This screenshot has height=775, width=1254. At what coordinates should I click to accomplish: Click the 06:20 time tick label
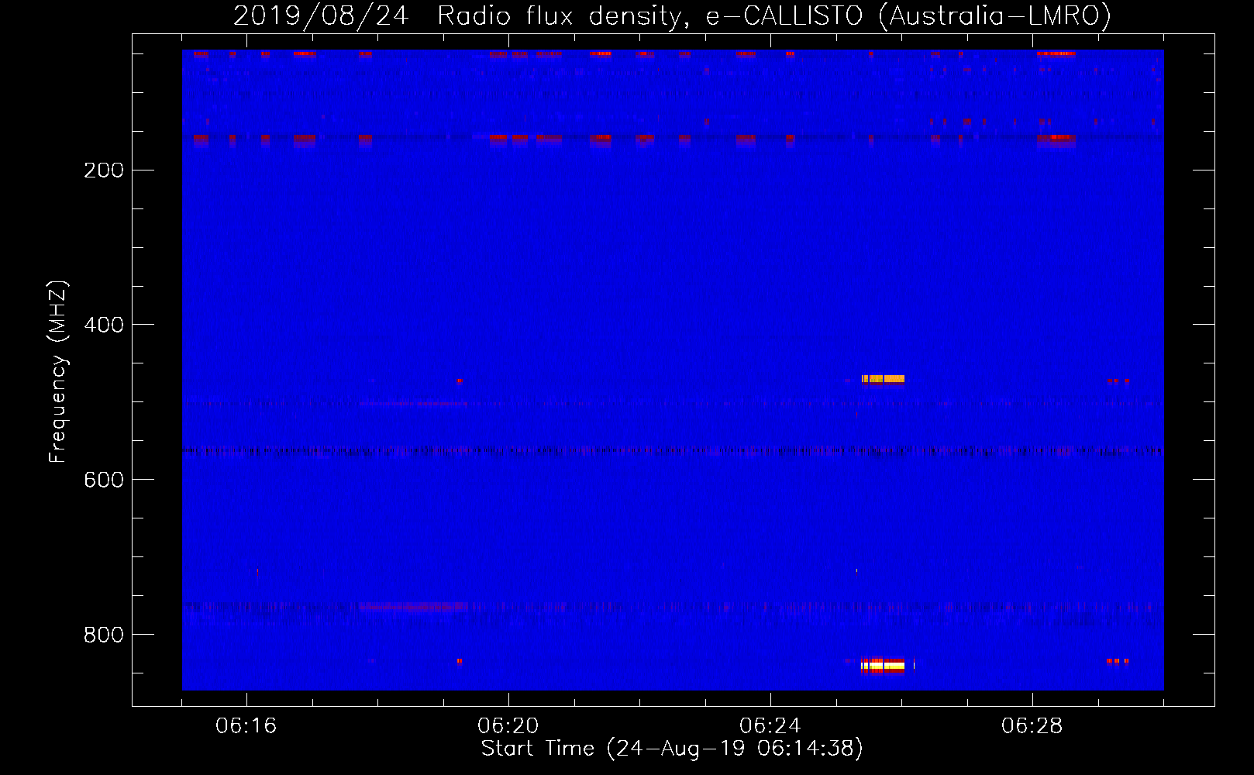point(508,726)
